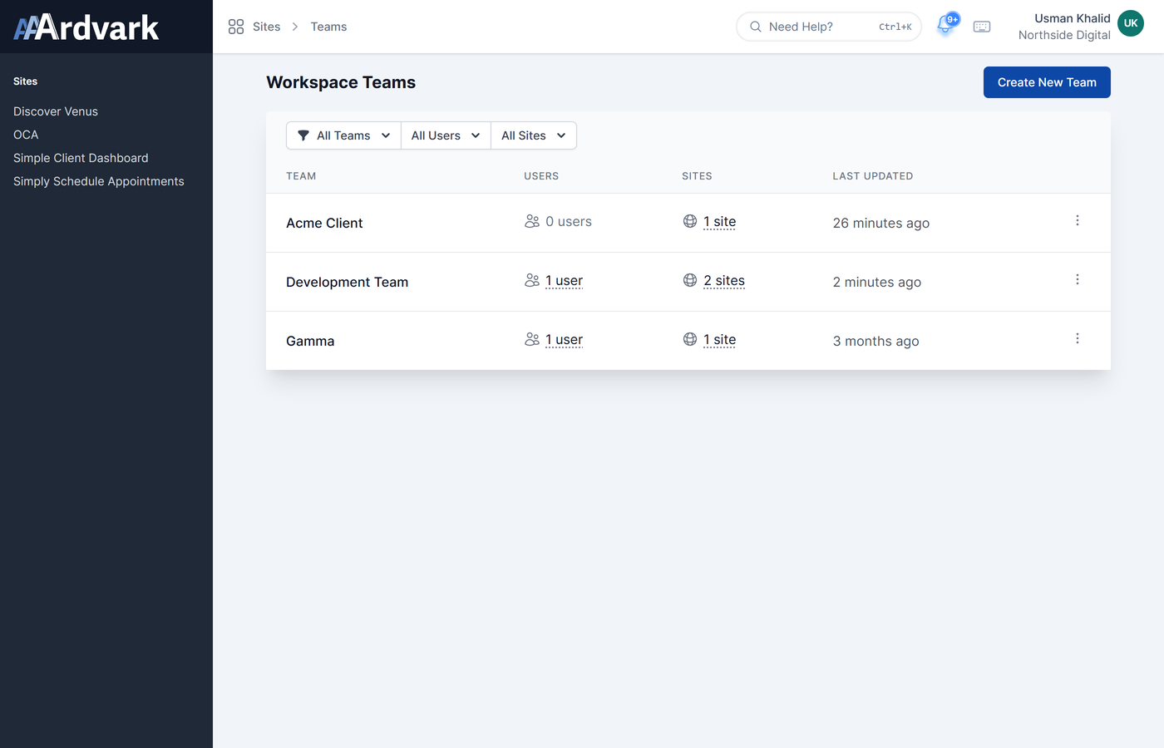Open Simply Schedule Appointments in sidebar
The width and height of the screenshot is (1164, 748).
click(x=99, y=181)
